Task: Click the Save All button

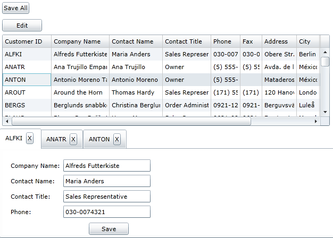Action: coord(16,8)
